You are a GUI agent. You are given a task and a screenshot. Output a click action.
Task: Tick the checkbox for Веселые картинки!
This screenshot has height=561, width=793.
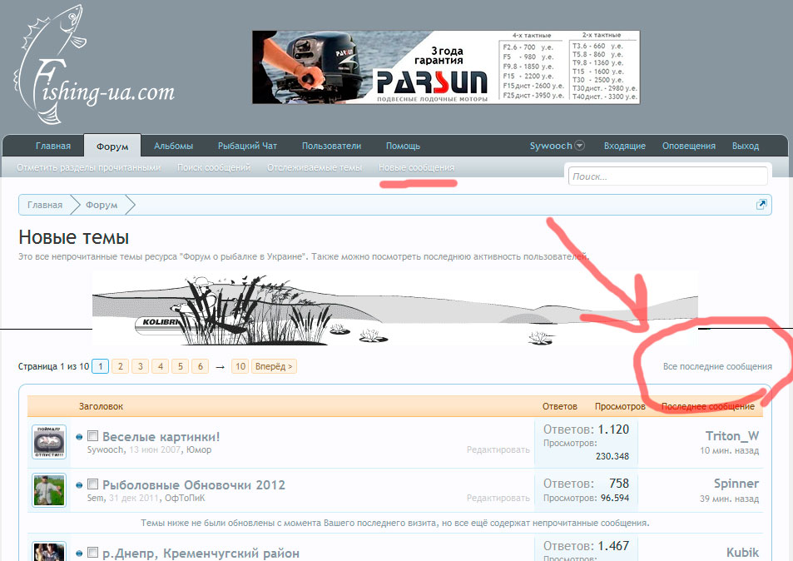(93, 436)
